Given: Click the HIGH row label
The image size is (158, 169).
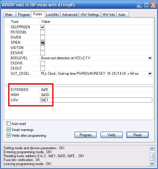Looking at the screenshot, I should [x=15, y=95].
